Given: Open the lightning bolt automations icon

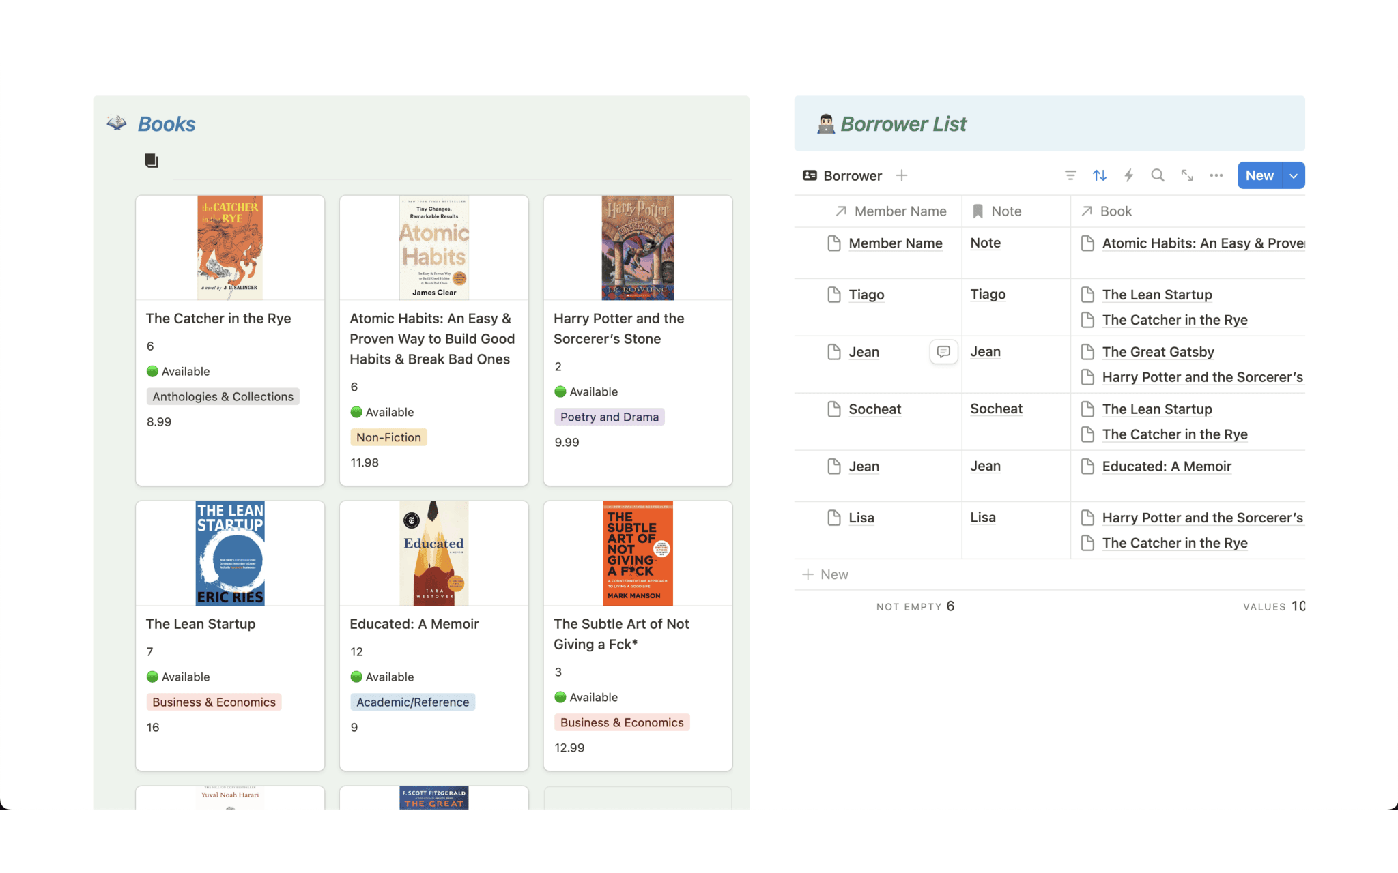Looking at the screenshot, I should point(1128,175).
